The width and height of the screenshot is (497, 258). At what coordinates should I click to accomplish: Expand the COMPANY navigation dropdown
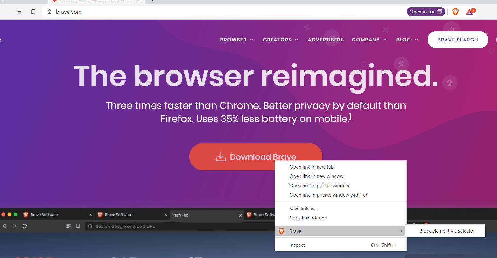coord(369,40)
